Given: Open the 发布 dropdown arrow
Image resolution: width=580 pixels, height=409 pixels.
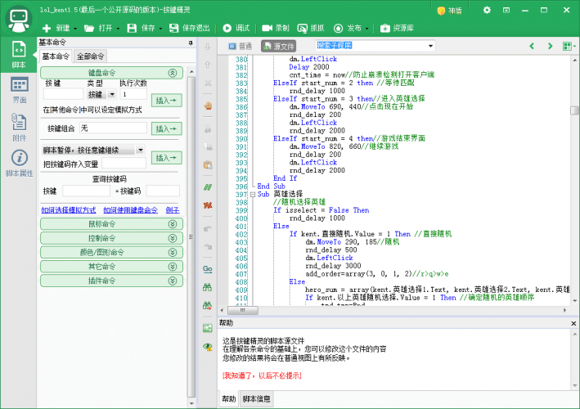Looking at the screenshot, I should pyautogui.click(x=366, y=29).
